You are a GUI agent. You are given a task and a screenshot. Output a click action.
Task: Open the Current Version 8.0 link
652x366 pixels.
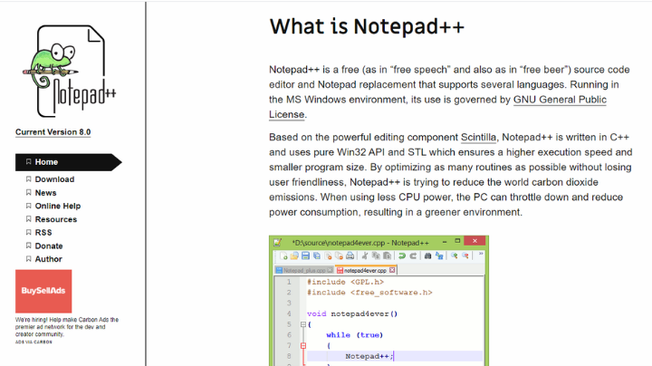[53, 132]
